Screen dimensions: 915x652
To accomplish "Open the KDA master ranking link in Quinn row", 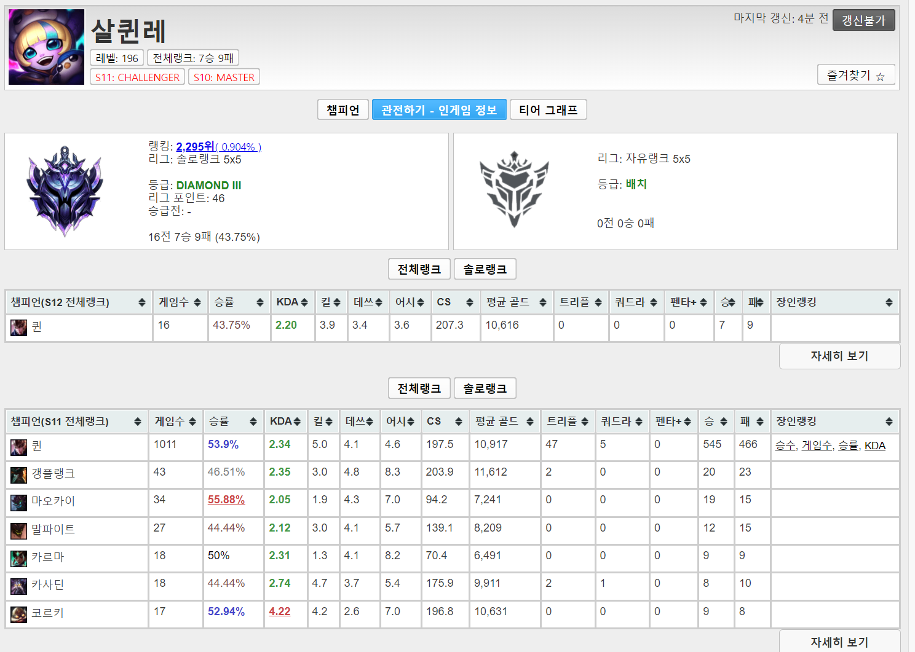I will pos(875,446).
